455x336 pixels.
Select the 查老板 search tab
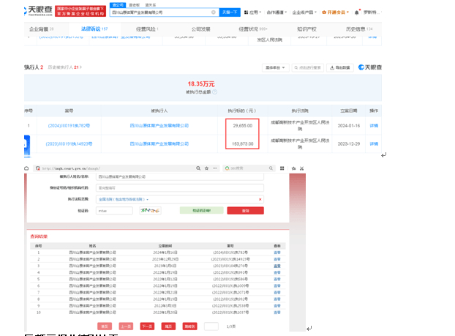point(135,5)
